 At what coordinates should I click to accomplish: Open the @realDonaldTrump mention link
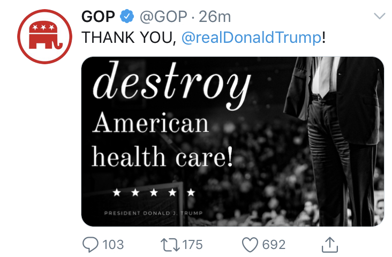coord(251,37)
